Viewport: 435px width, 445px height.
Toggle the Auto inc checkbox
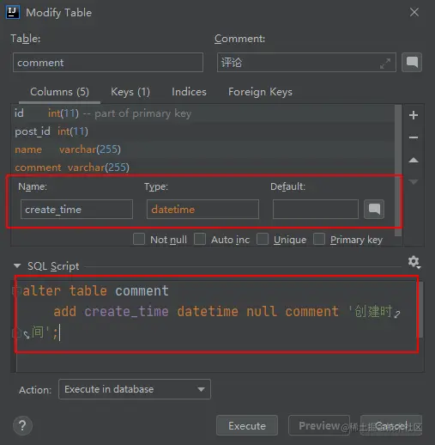(200, 239)
